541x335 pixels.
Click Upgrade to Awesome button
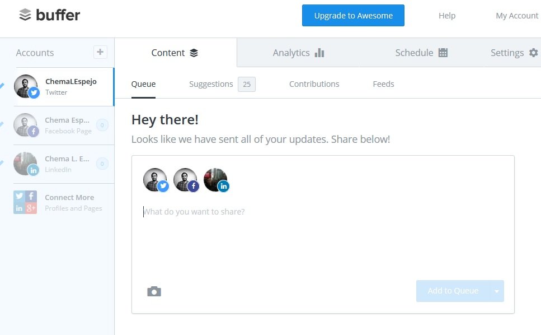(x=354, y=16)
